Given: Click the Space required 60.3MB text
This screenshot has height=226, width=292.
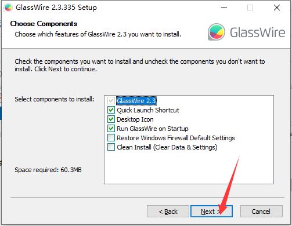Looking at the screenshot, I should tap(48, 170).
